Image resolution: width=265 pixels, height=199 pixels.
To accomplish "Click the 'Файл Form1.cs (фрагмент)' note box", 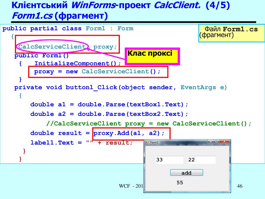I will pos(232,33).
